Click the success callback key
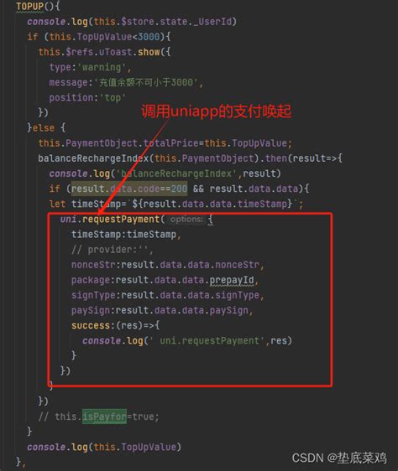The height and width of the screenshot is (471, 398). click(x=91, y=325)
